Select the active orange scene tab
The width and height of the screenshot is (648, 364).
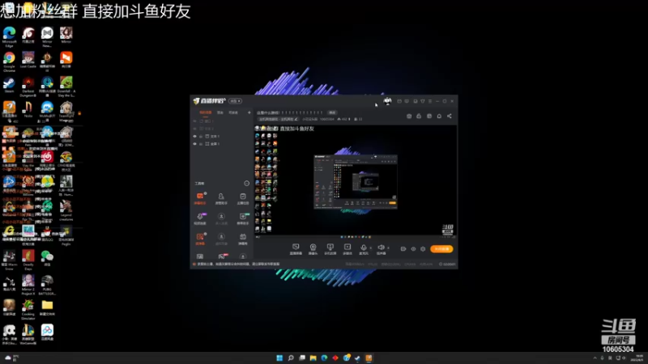coord(206,112)
